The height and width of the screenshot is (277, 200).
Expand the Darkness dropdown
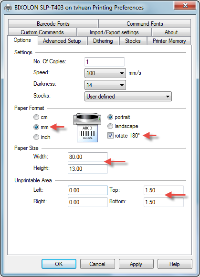[x=105, y=85]
